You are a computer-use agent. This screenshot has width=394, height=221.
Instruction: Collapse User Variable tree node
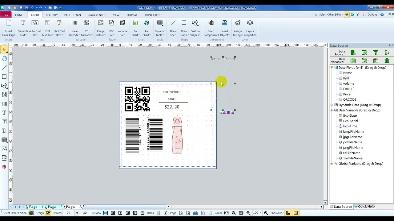[332, 110]
